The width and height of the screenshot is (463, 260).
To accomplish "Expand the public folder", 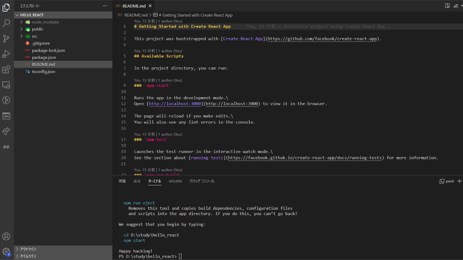I will (x=21, y=29).
